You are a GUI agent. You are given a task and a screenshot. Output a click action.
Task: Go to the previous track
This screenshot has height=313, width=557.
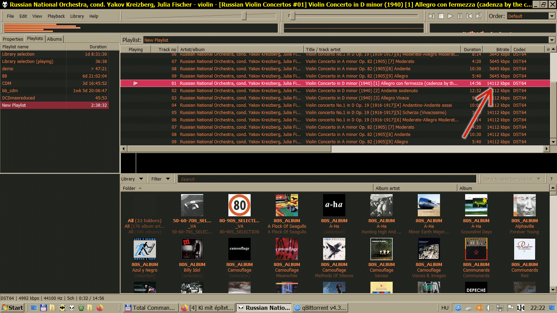(x=469, y=16)
